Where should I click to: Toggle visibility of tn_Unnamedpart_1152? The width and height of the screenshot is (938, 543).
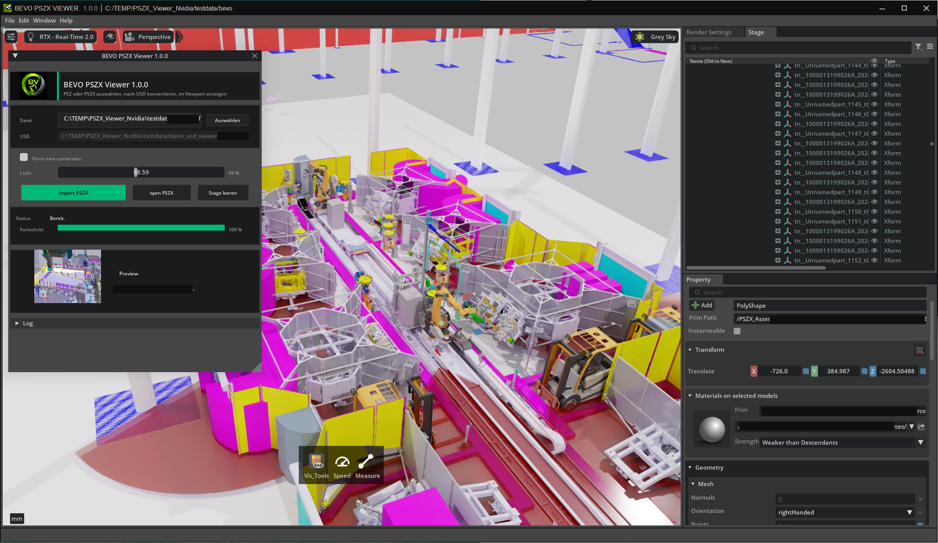coord(875,260)
